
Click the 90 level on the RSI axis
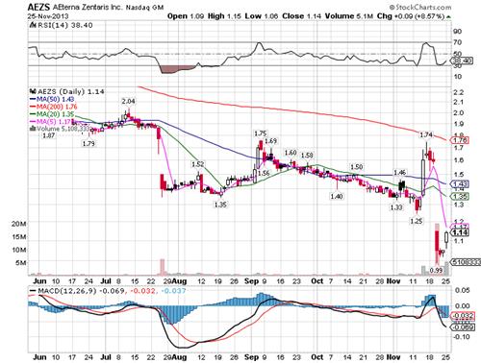(x=457, y=32)
